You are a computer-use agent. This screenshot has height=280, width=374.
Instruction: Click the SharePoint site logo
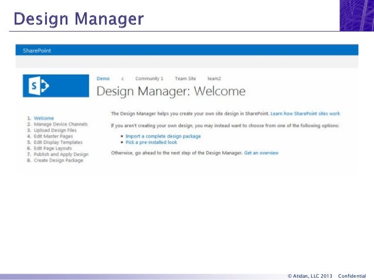point(56,86)
